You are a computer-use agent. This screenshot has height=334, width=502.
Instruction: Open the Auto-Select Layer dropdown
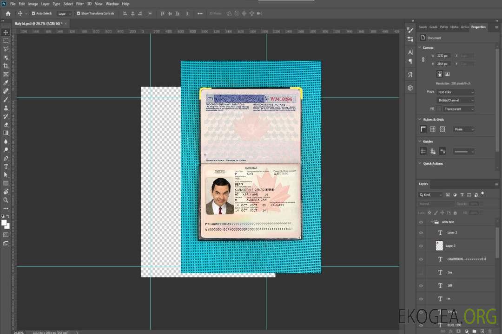coord(64,14)
